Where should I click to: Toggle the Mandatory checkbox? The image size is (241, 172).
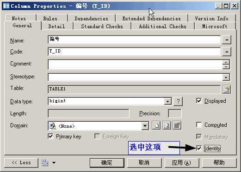point(199,136)
